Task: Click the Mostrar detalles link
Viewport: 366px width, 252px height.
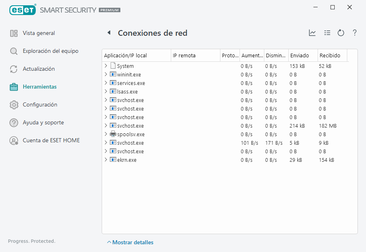Action: click(133, 242)
